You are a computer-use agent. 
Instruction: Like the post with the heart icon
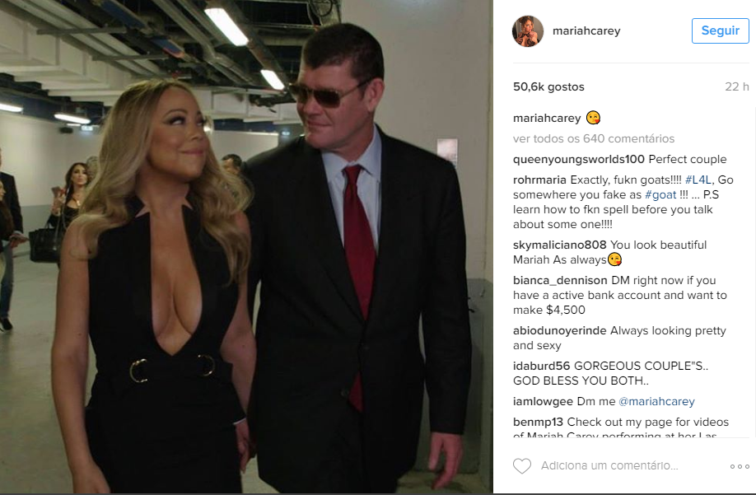pyautogui.click(x=521, y=466)
